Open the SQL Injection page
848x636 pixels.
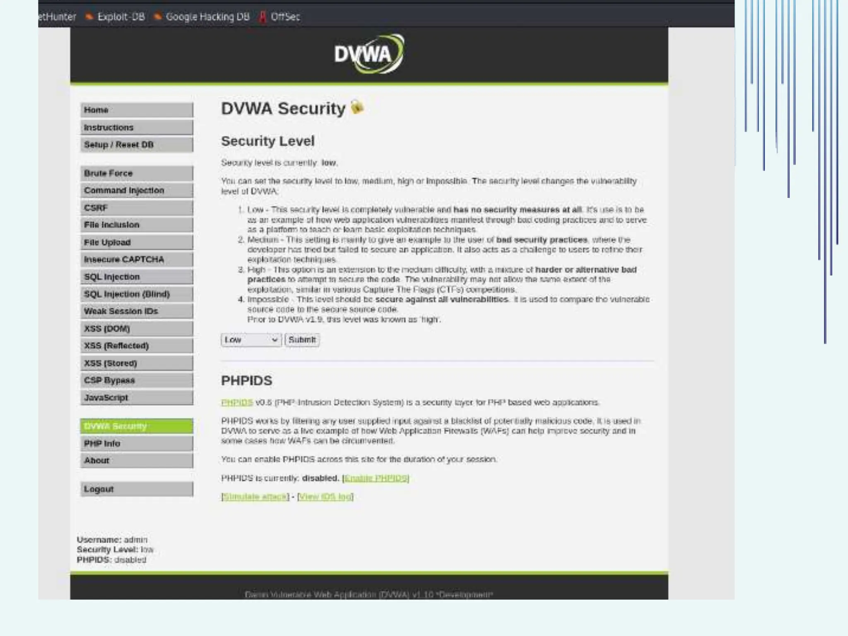(137, 277)
